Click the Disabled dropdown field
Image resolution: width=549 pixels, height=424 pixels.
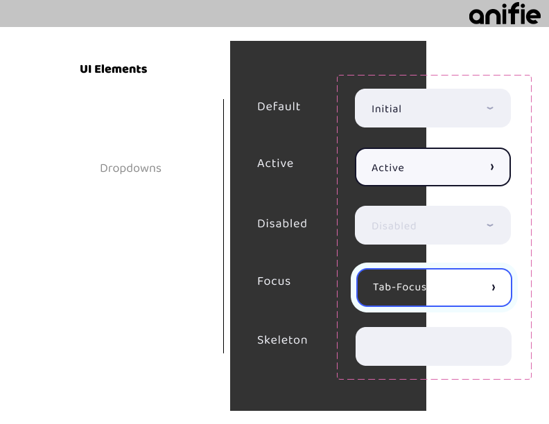click(x=433, y=225)
